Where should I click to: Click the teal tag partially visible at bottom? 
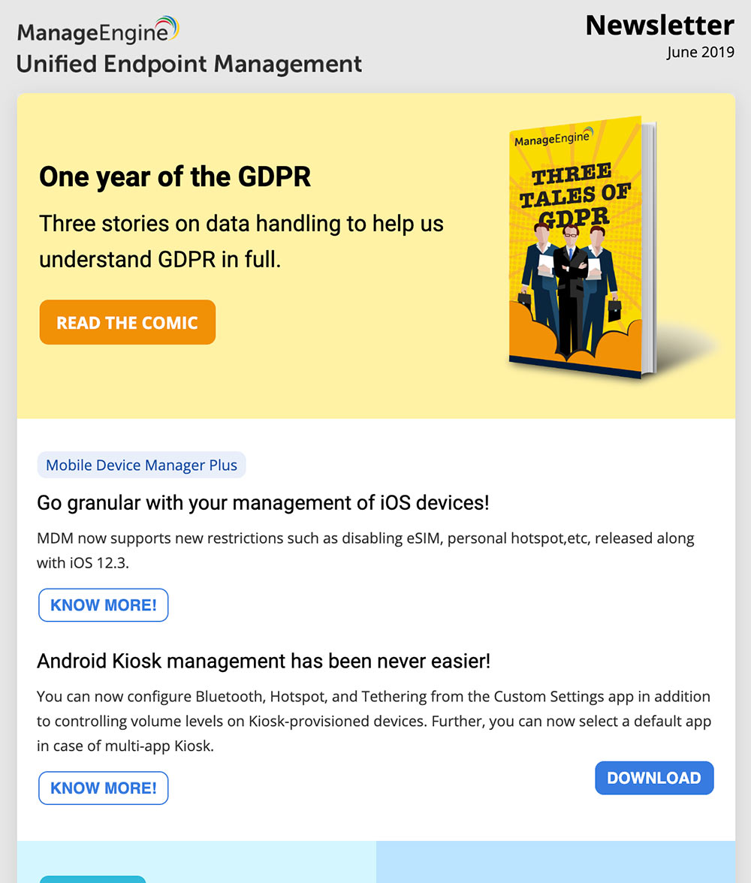(92, 878)
